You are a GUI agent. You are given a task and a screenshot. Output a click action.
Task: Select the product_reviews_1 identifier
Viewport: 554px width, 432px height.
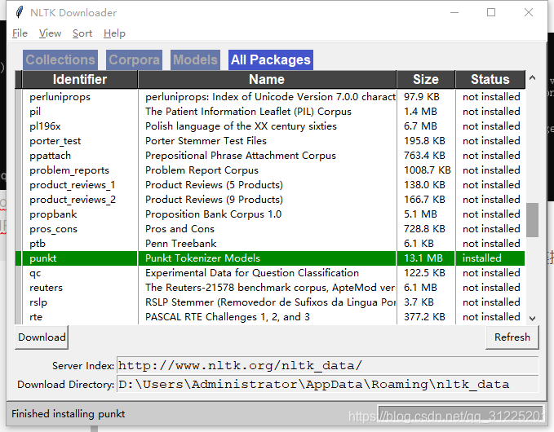click(72, 185)
